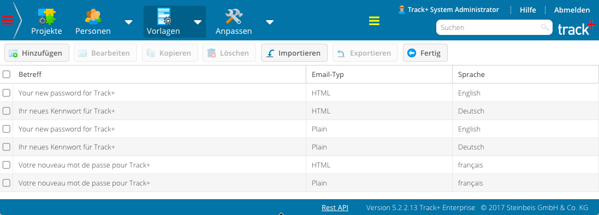Viewport: 599px width, 215px height.
Task: Click the Exportieren button
Action: pos(365,53)
